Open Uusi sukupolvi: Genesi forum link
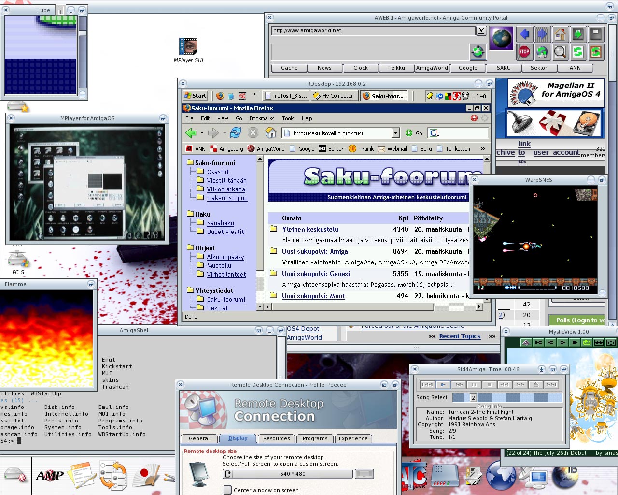The width and height of the screenshot is (618, 495). tap(316, 274)
